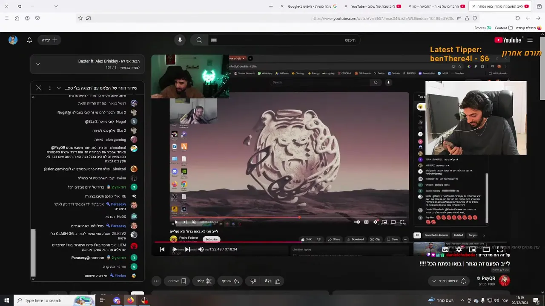
Task: Switch to Google search tab 'עוגה כושית'
Action: point(309,6)
